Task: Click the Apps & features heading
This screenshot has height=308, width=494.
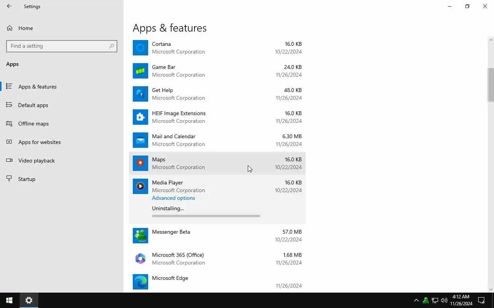Action: pyautogui.click(x=169, y=28)
